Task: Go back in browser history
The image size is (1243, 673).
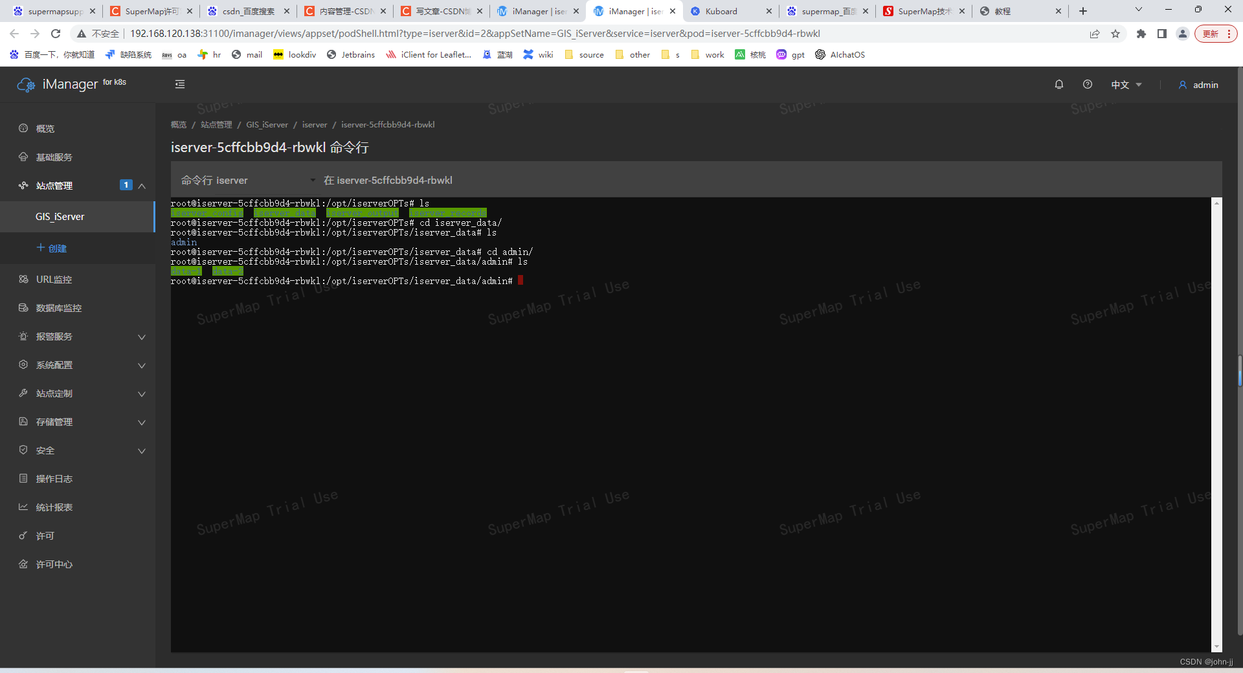Action: 14,34
